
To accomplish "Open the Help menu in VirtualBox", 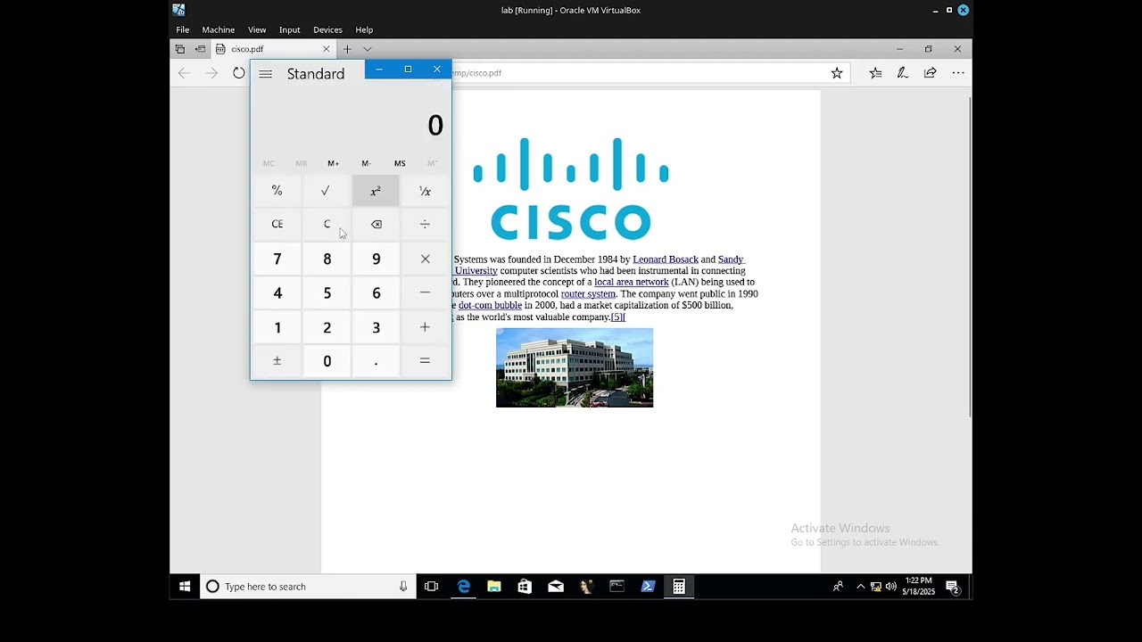I will pyautogui.click(x=364, y=29).
